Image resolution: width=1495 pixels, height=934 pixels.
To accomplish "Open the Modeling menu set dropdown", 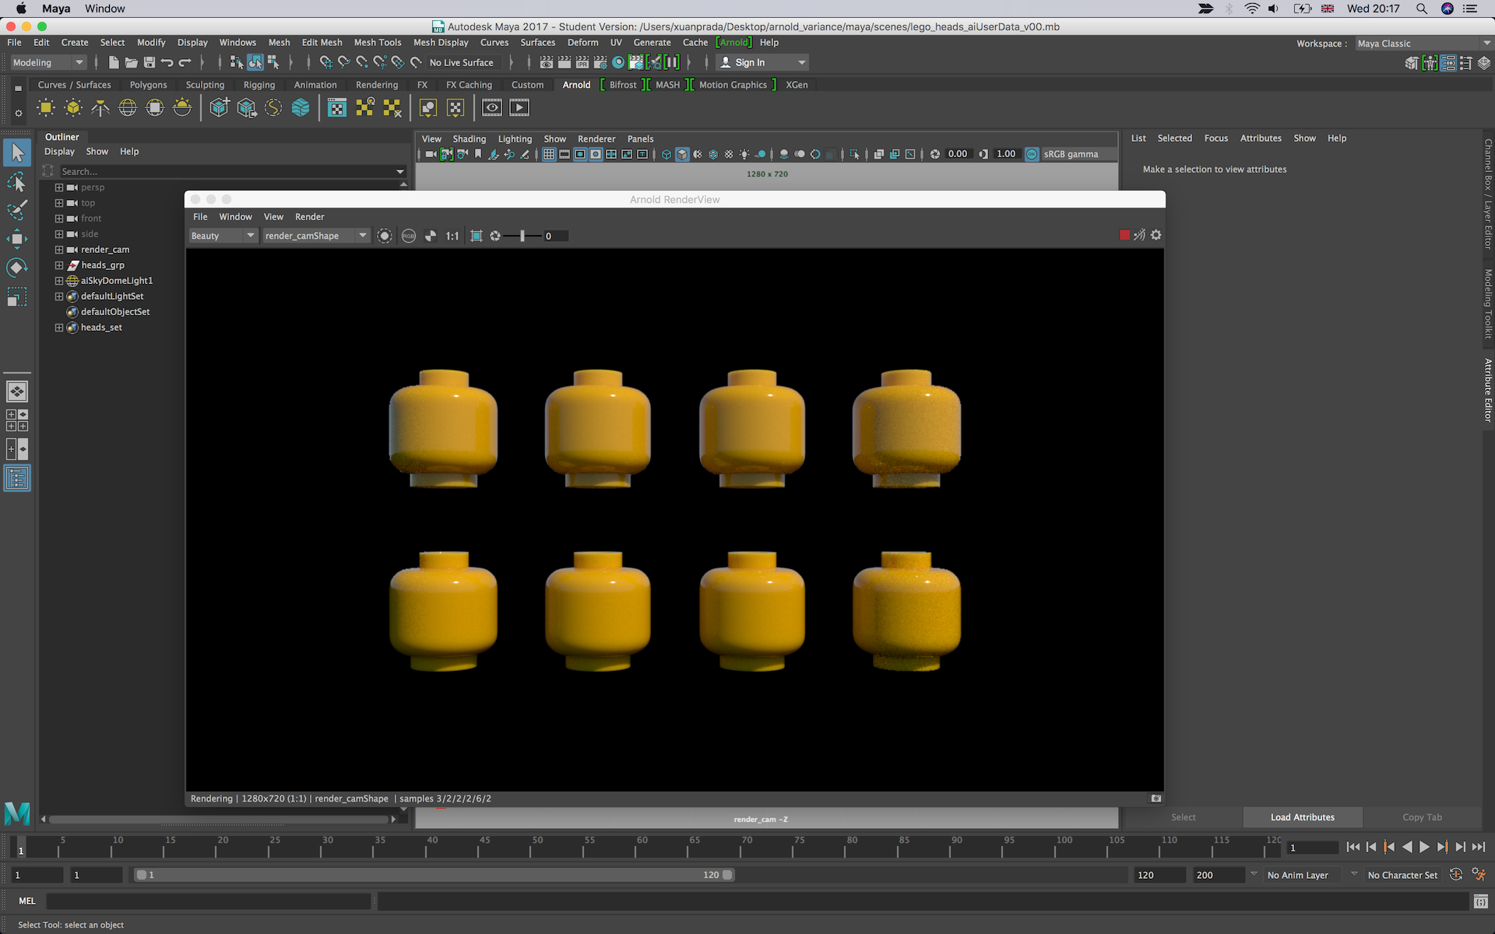I will 47,62.
